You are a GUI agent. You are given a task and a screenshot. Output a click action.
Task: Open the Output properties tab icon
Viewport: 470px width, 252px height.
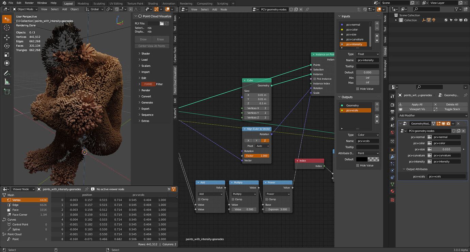[x=392, y=112]
